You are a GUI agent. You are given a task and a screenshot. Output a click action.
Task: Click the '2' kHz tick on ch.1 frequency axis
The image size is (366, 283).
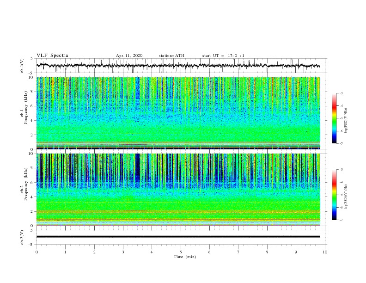(x=32, y=135)
